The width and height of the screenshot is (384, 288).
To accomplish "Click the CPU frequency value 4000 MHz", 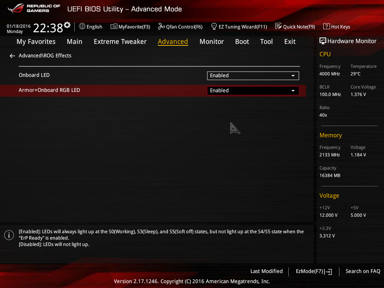I will [330, 74].
